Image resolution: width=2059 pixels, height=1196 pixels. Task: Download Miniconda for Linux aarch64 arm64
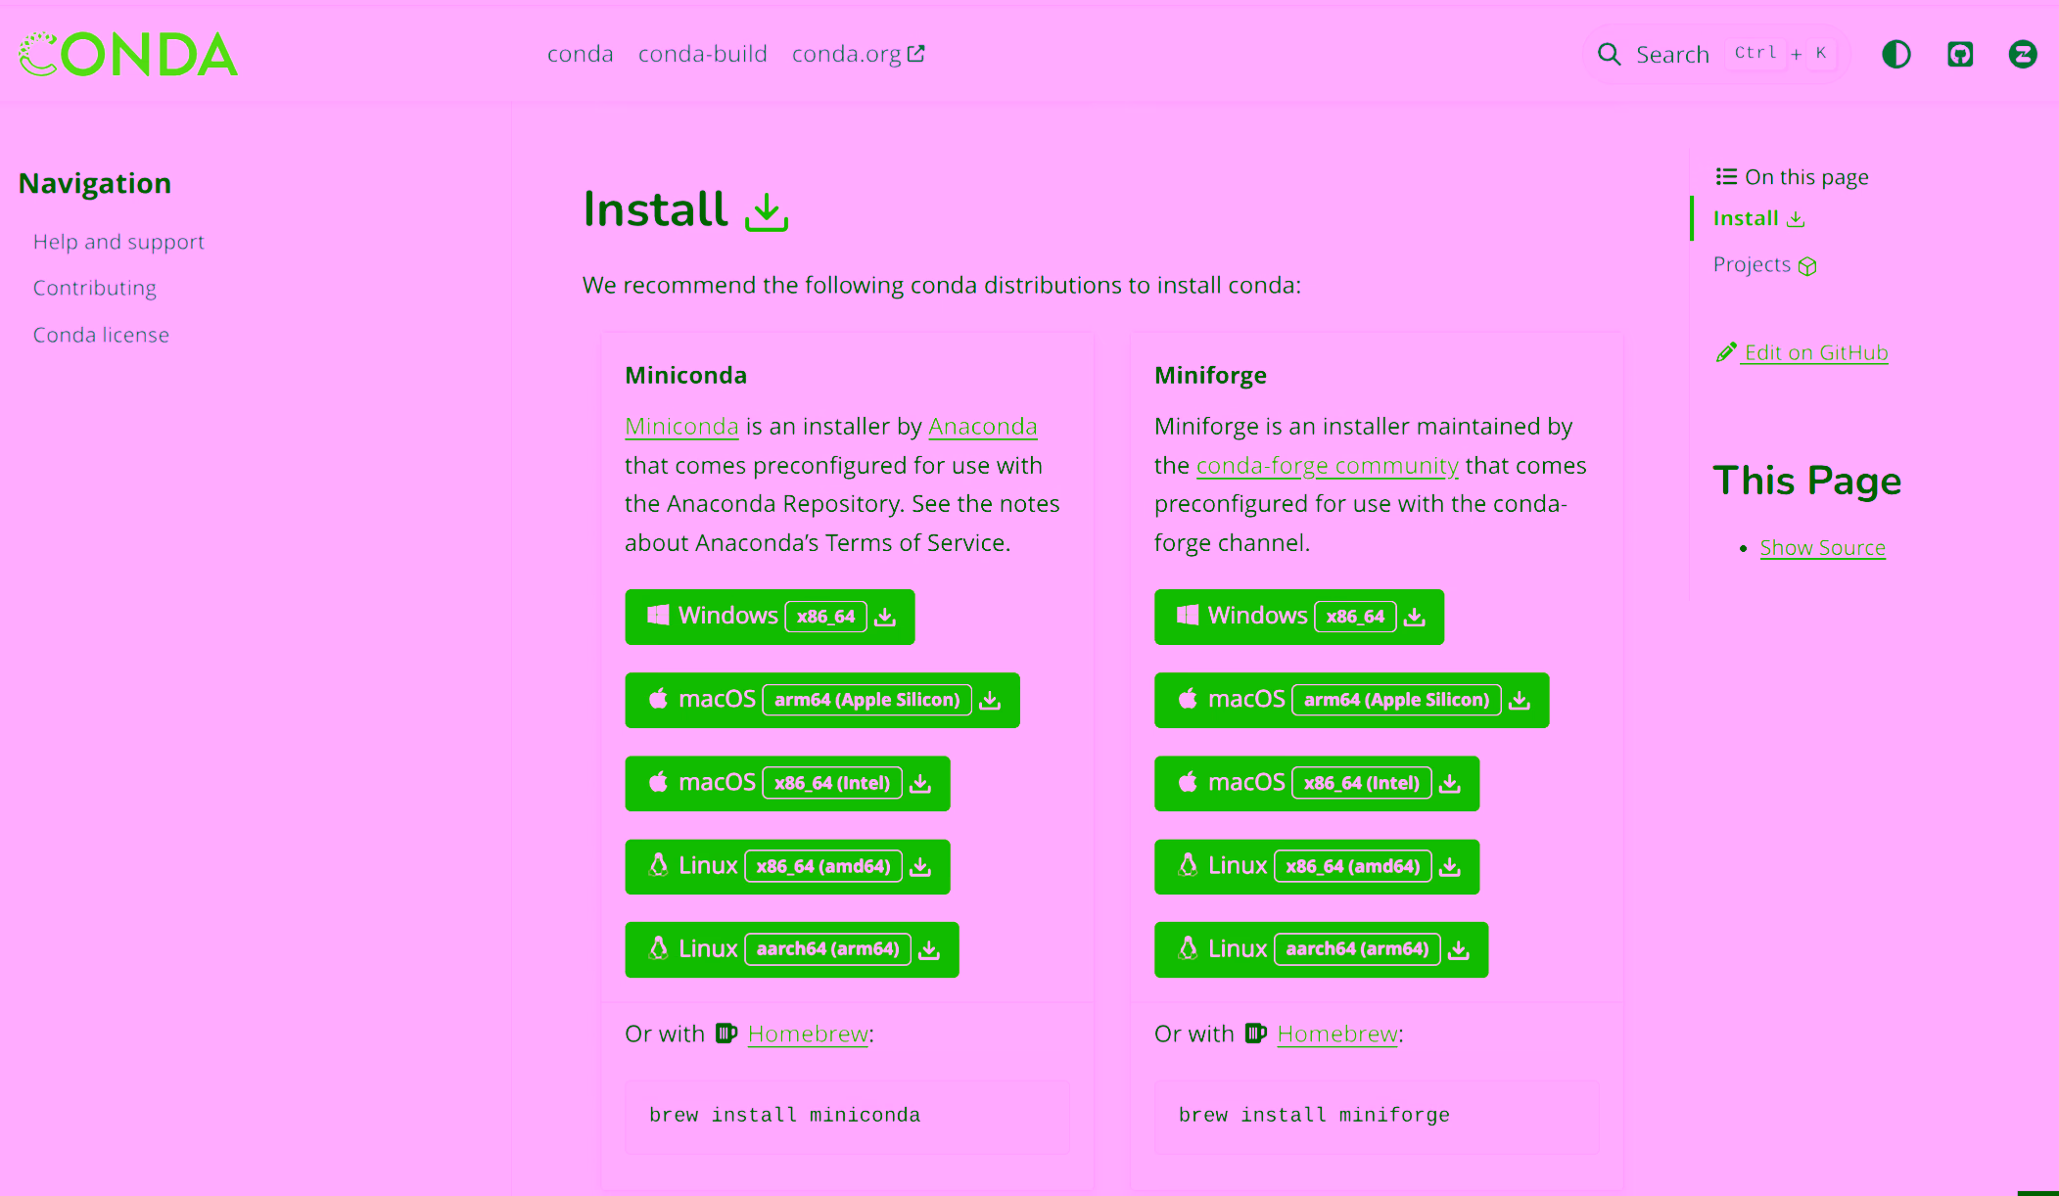[792, 949]
